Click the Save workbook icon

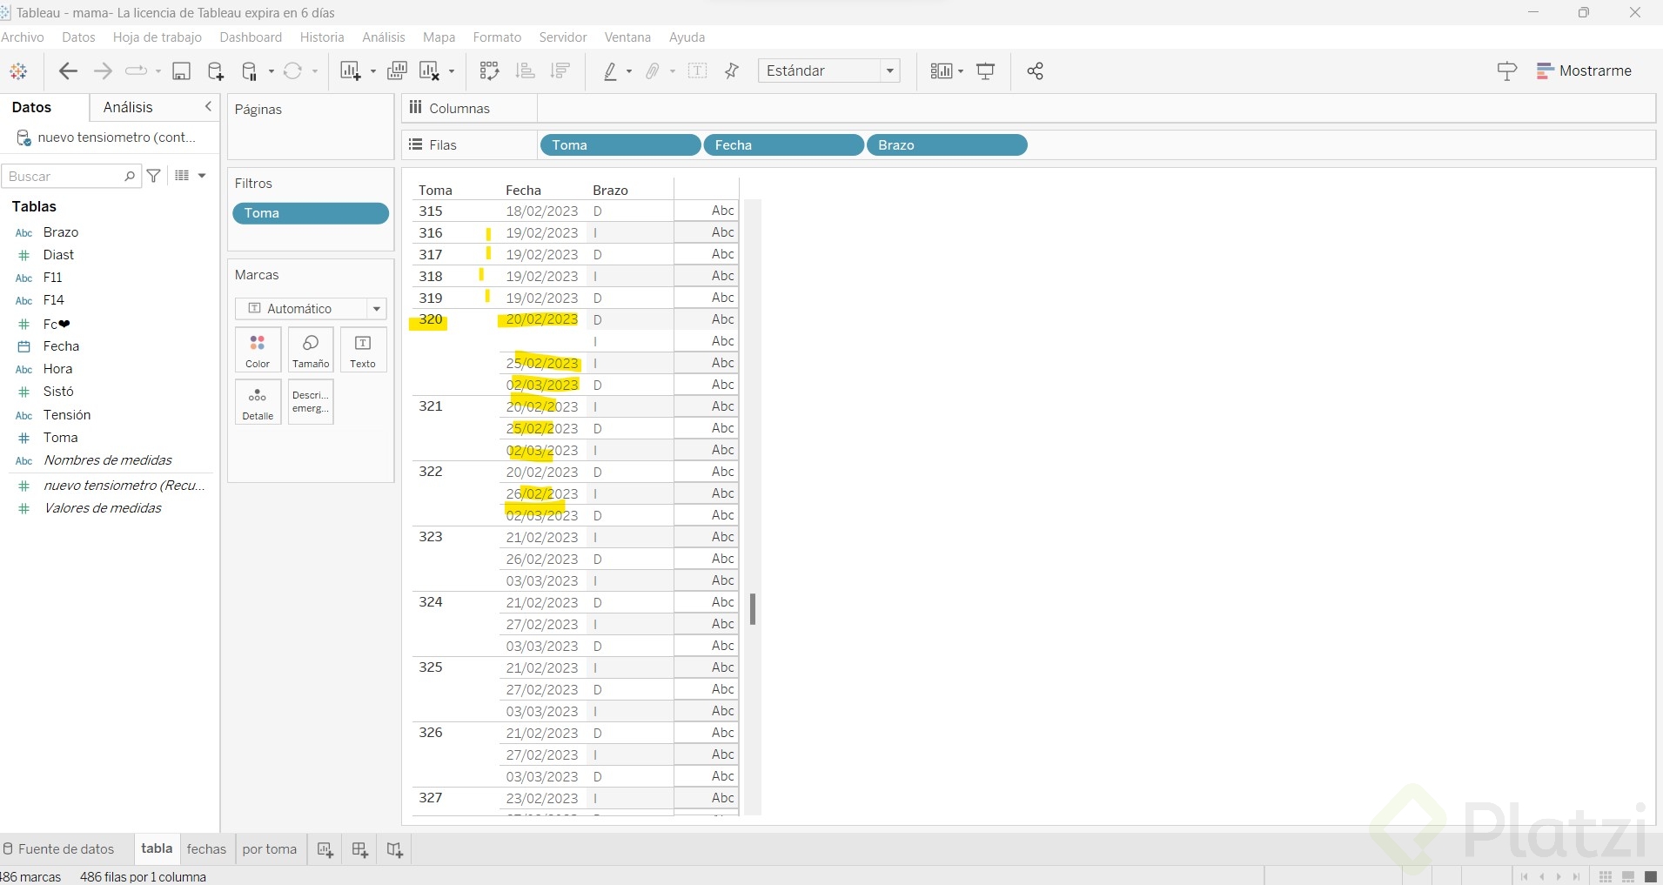pos(181,71)
